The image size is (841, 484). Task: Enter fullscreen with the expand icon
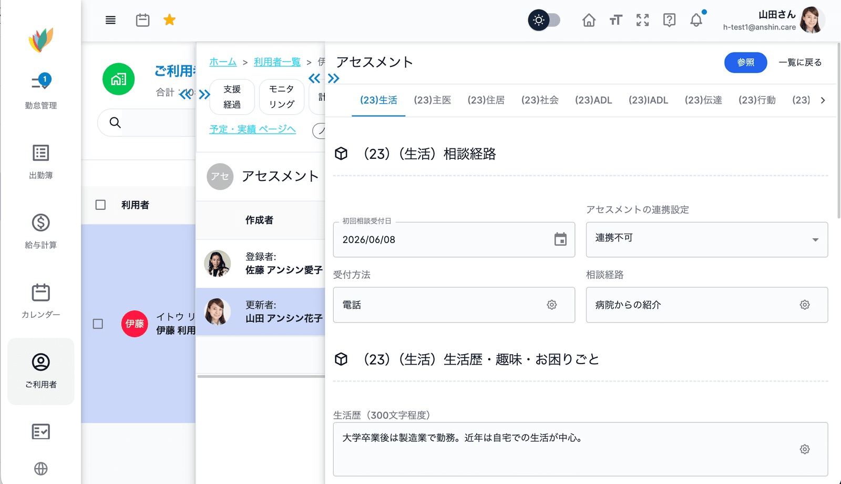point(642,20)
